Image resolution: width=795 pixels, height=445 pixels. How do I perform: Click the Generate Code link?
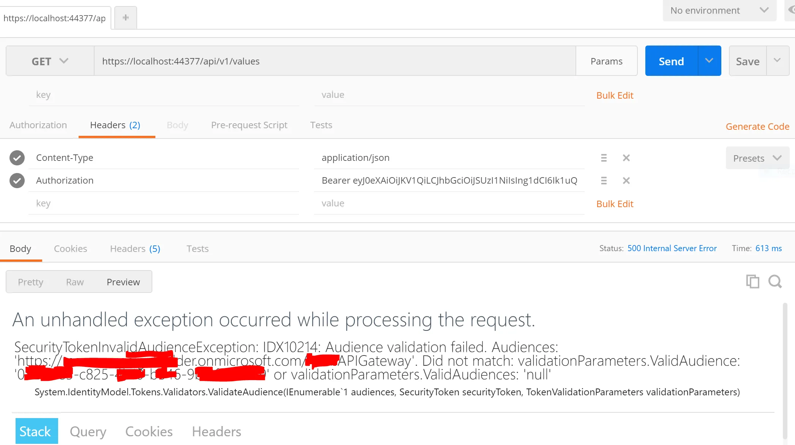pos(757,127)
